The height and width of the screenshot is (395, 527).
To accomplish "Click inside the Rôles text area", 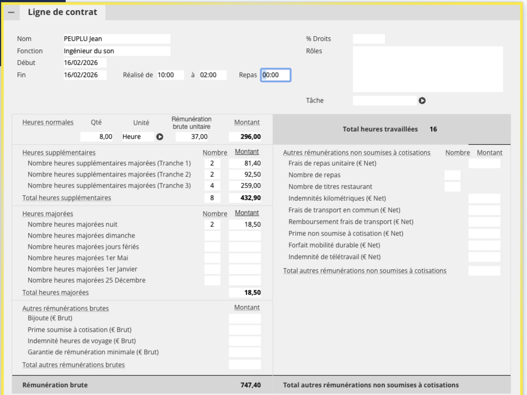I will point(427,69).
